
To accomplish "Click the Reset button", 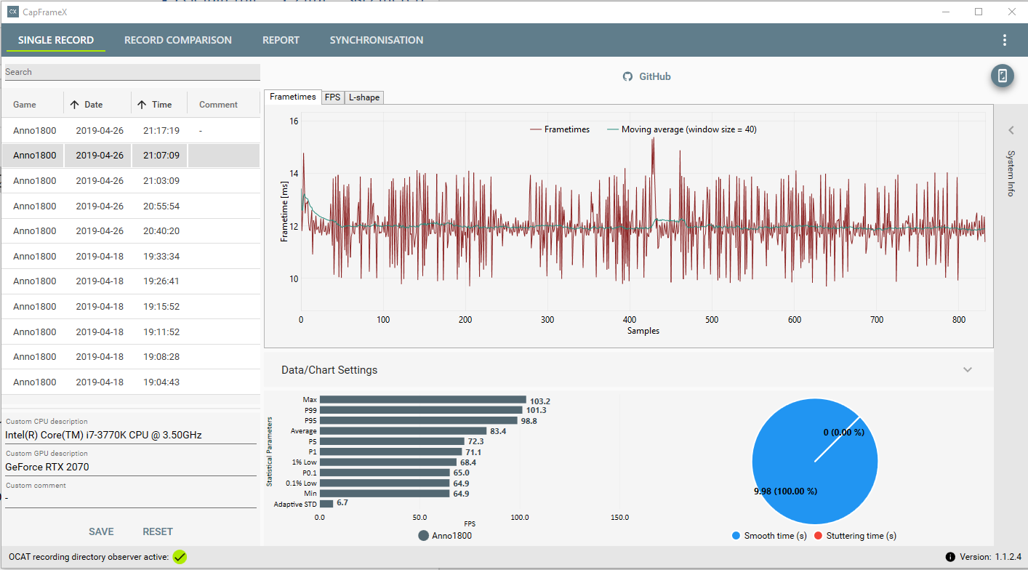I will click(x=158, y=531).
